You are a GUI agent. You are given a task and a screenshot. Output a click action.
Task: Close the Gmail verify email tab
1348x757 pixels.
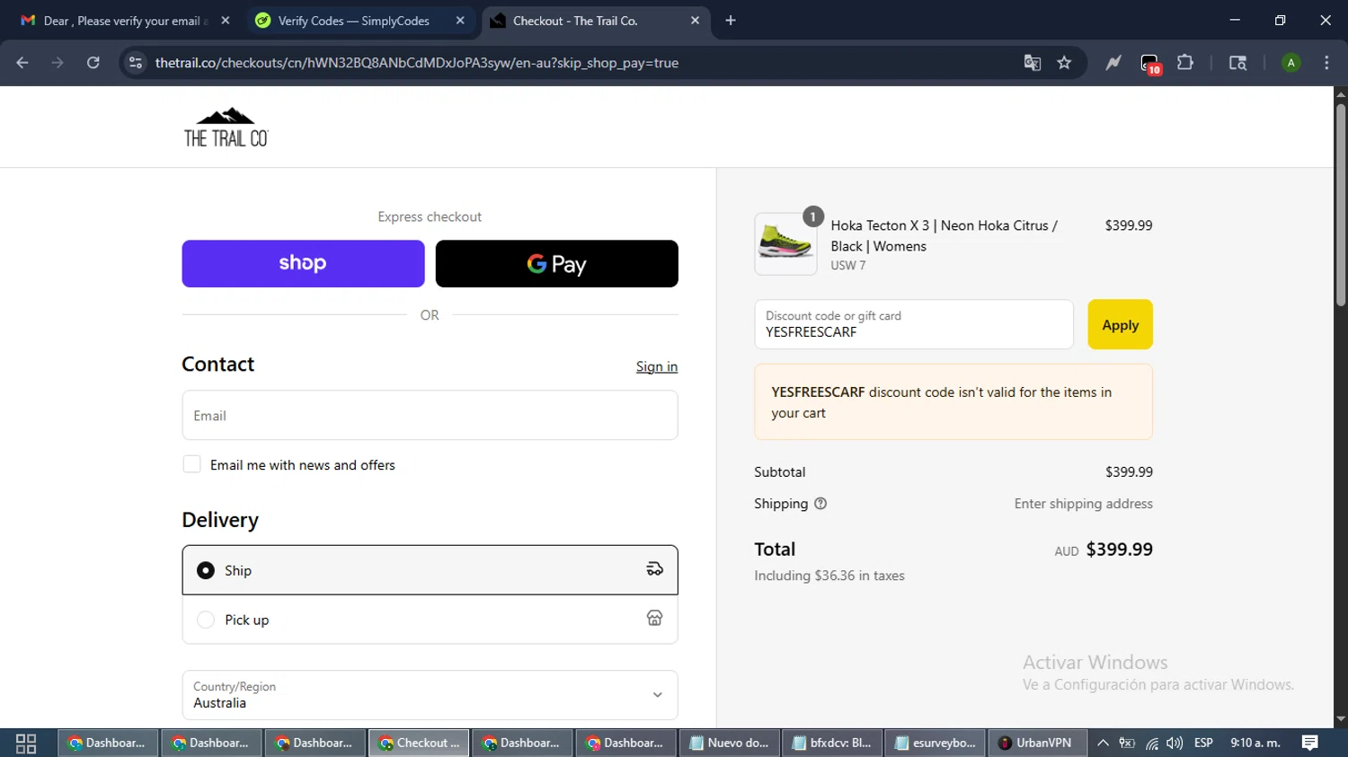point(226,21)
